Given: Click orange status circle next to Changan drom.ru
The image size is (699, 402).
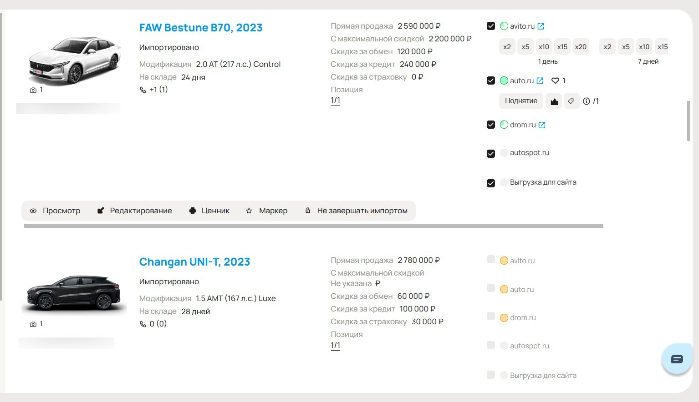Looking at the screenshot, I should 504,318.
